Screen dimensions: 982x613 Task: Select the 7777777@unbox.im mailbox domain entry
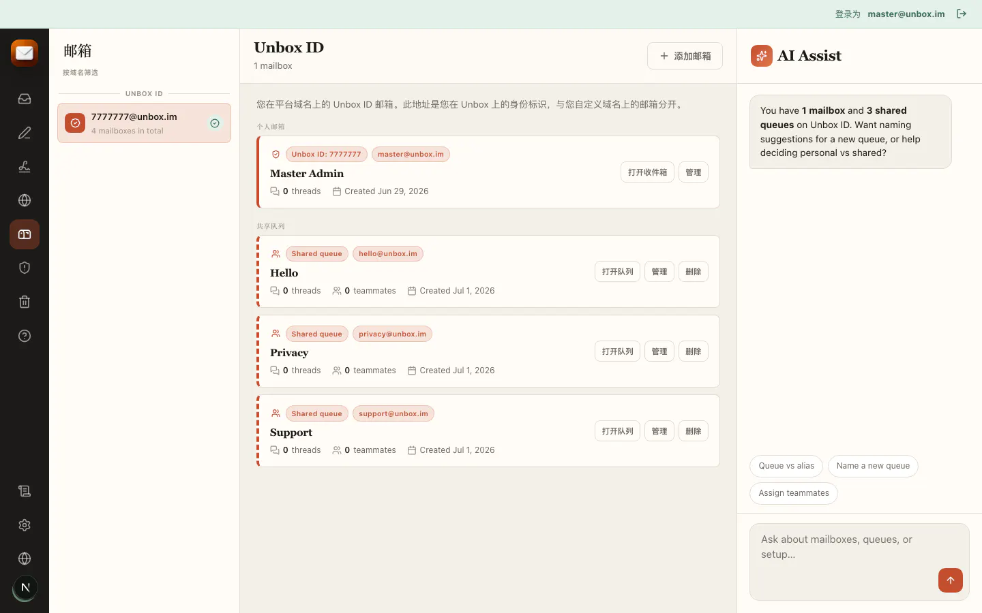(144, 123)
